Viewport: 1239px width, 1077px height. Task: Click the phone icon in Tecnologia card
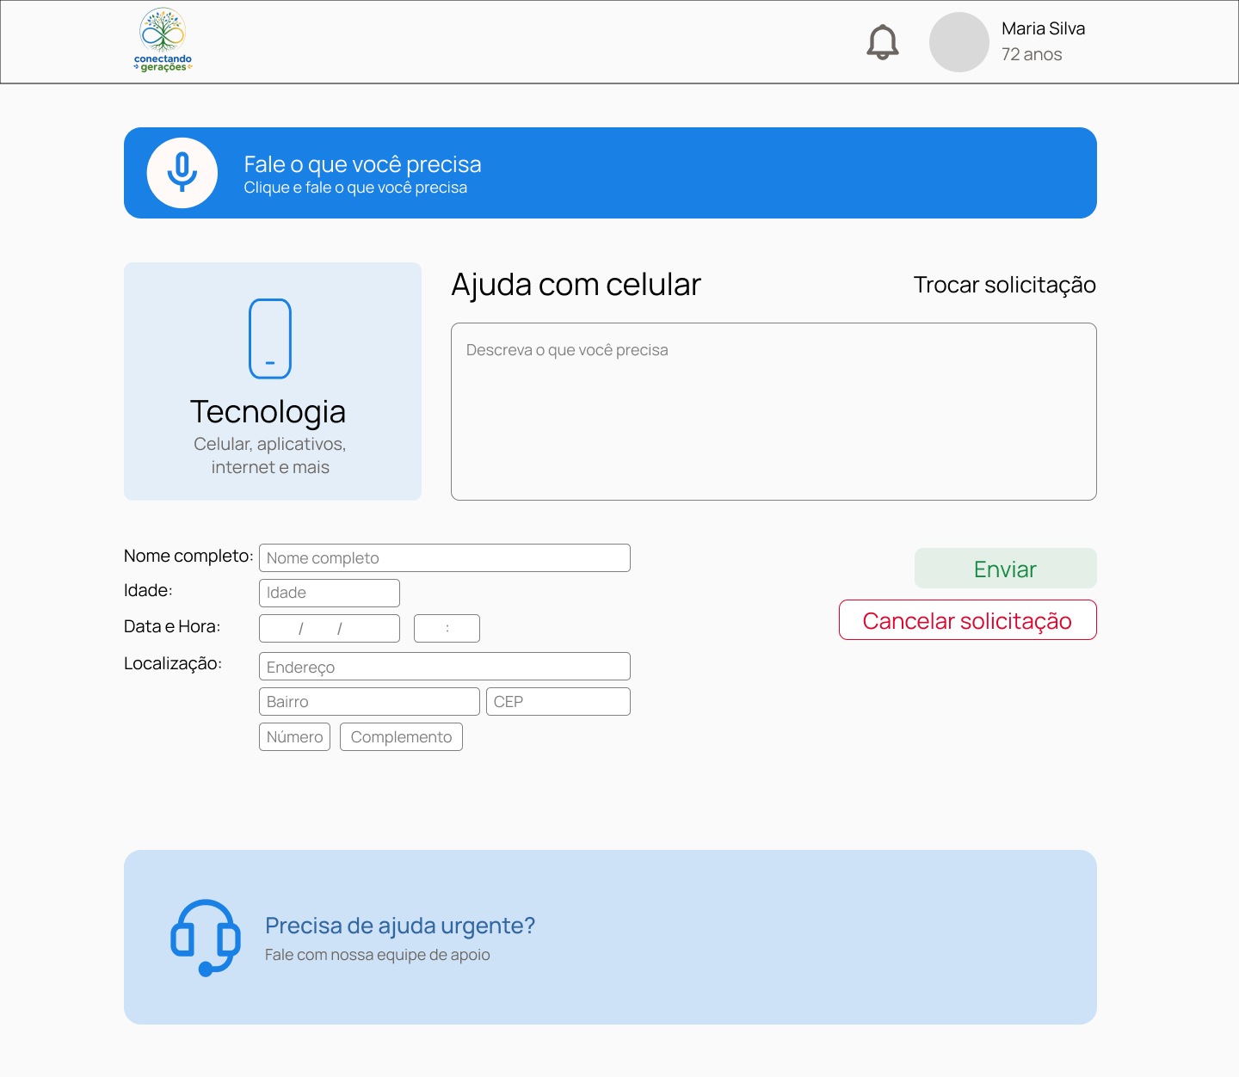[x=270, y=339]
